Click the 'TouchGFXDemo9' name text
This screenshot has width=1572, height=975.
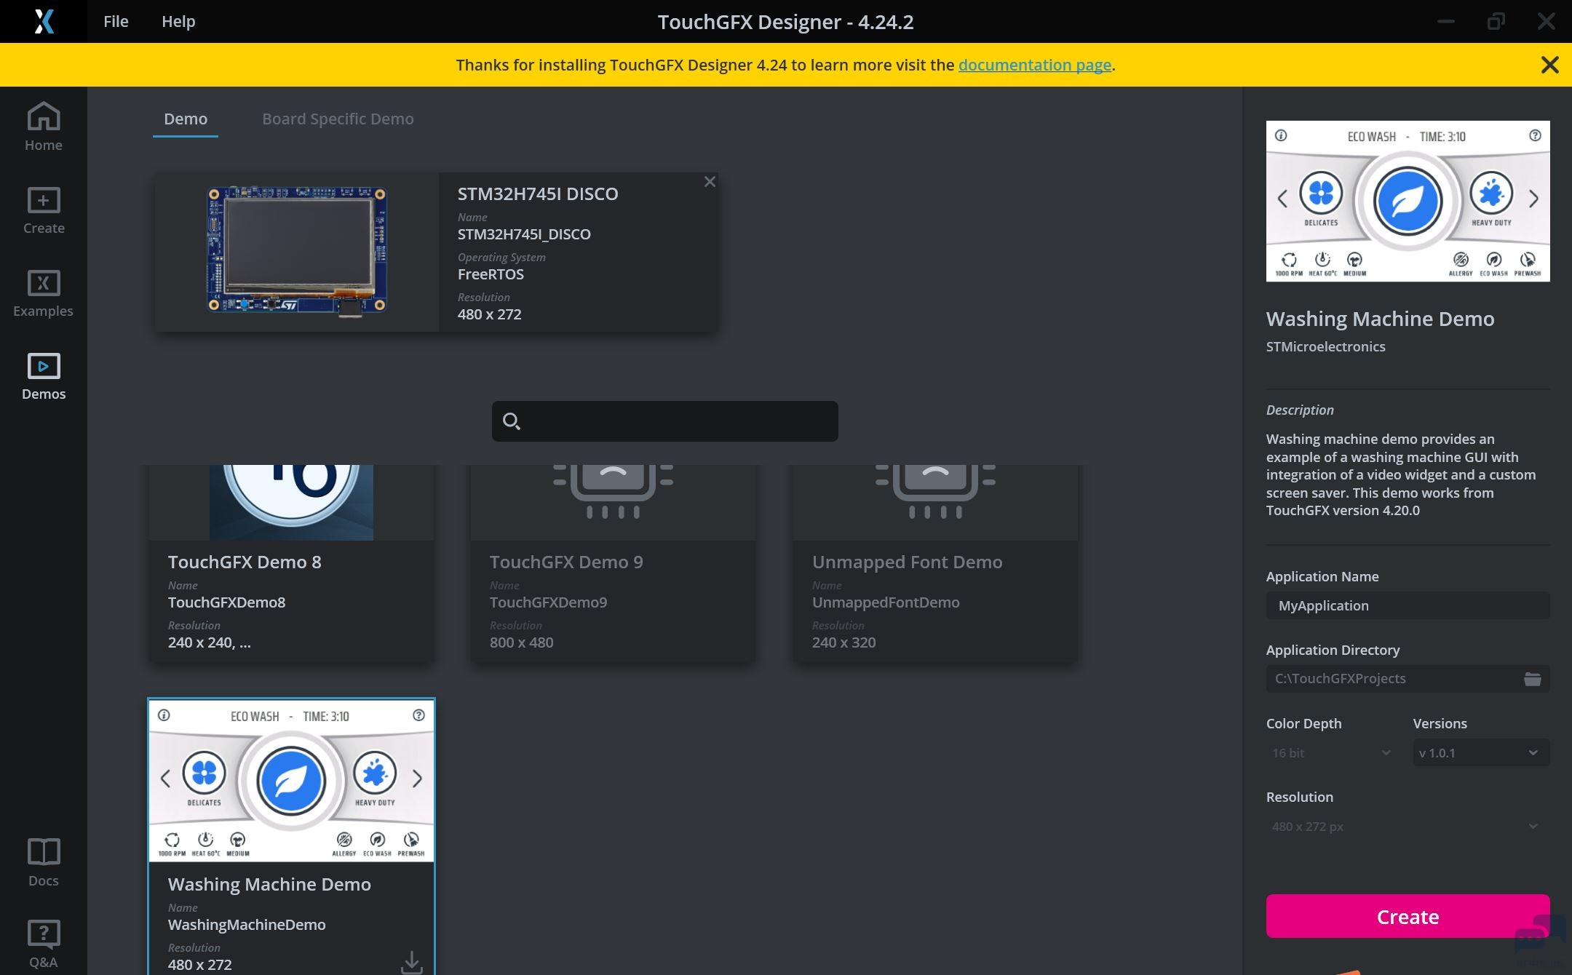tap(548, 602)
